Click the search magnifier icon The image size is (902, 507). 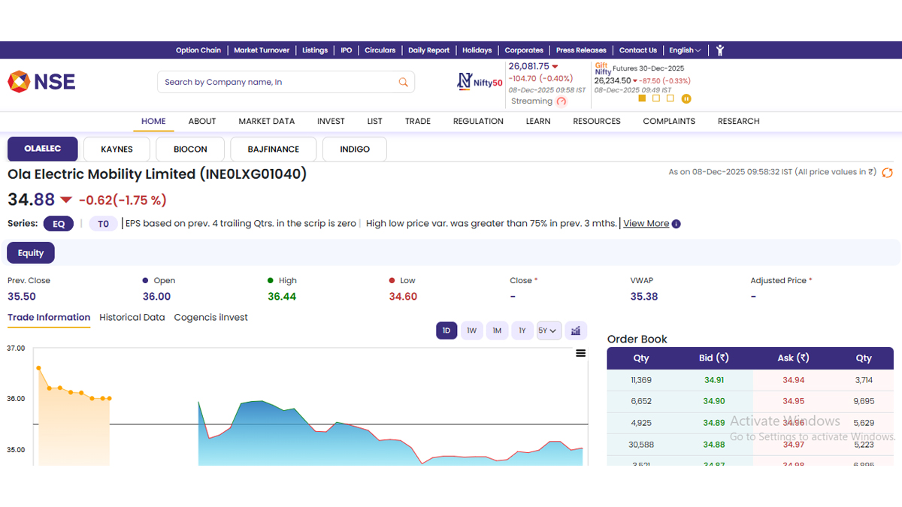[x=404, y=82]
